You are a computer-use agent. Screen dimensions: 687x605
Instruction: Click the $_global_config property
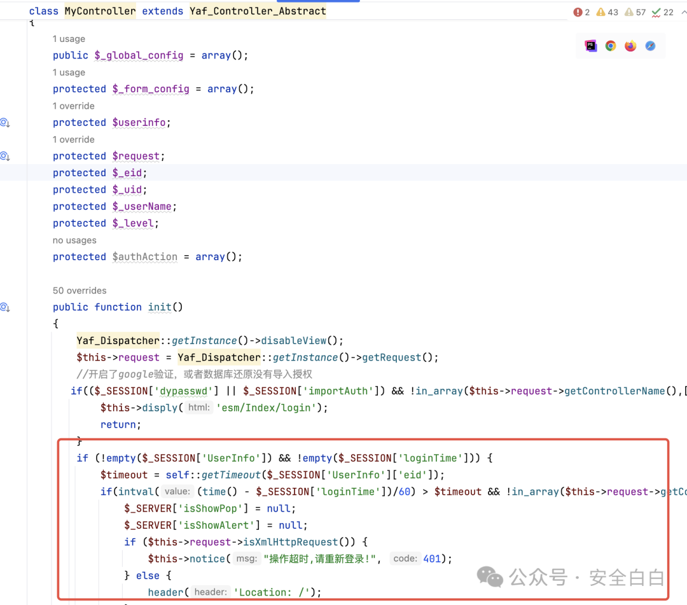139,55
